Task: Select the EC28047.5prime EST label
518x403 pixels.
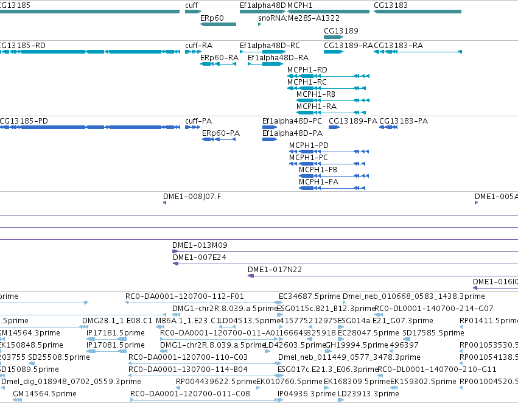Action: click(368, 332)
